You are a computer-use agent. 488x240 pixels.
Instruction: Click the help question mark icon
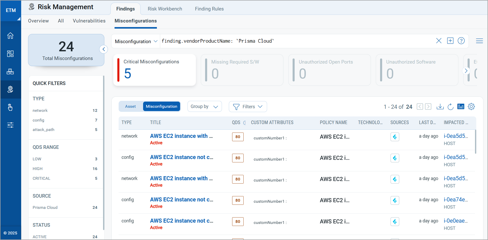[x=461, y=41]
